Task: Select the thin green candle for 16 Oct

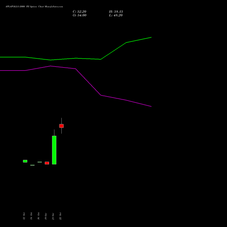Action: (39, 162)
